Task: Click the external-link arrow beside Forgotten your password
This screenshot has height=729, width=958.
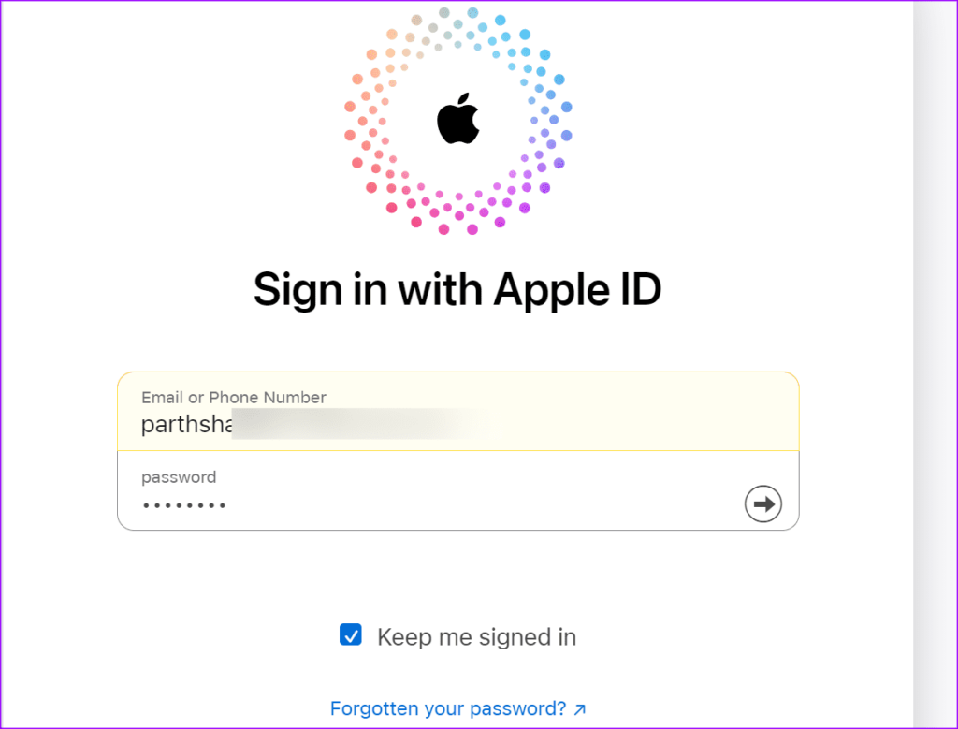Action: 580,708
